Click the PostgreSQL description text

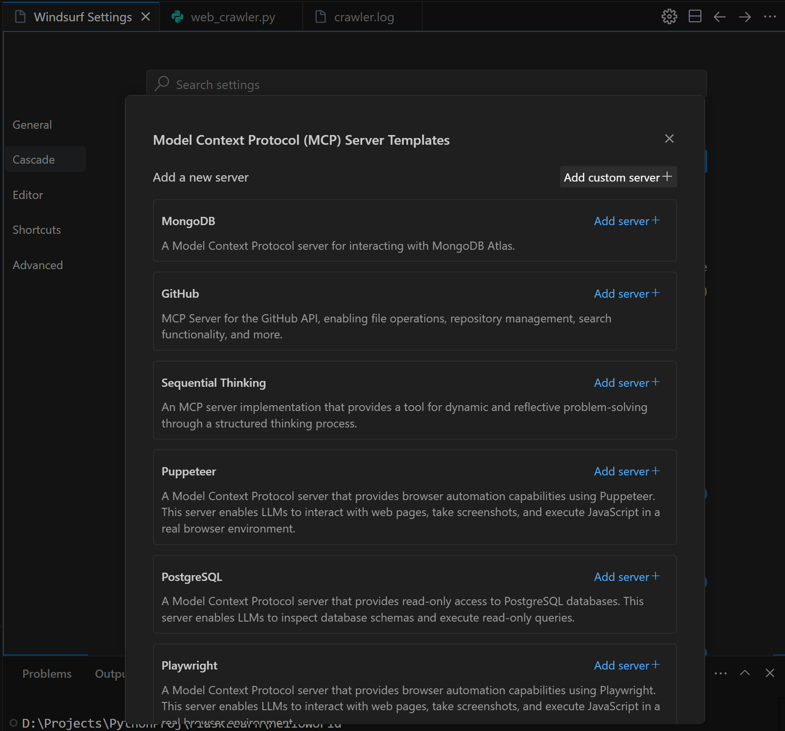tap(402, 609)
